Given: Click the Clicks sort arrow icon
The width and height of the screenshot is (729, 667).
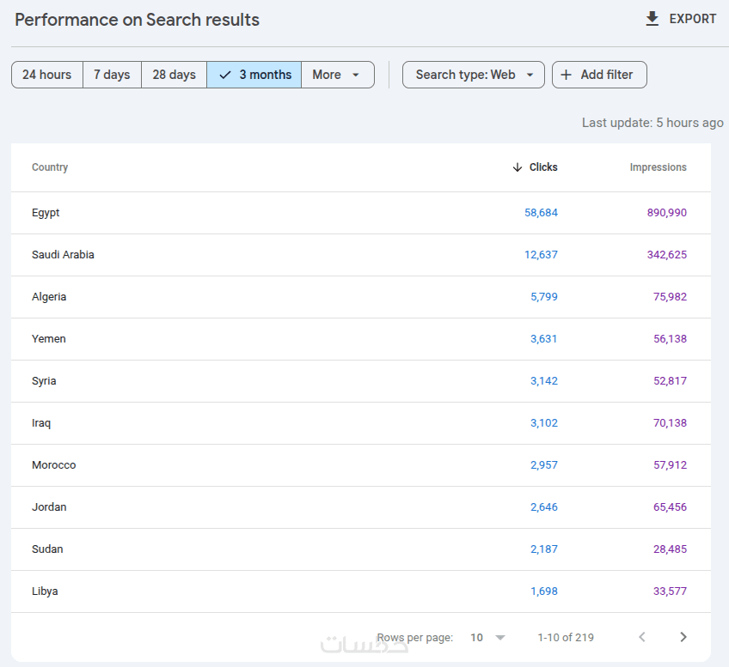Looking at the screenshot, I should click(x=517, y=167).
